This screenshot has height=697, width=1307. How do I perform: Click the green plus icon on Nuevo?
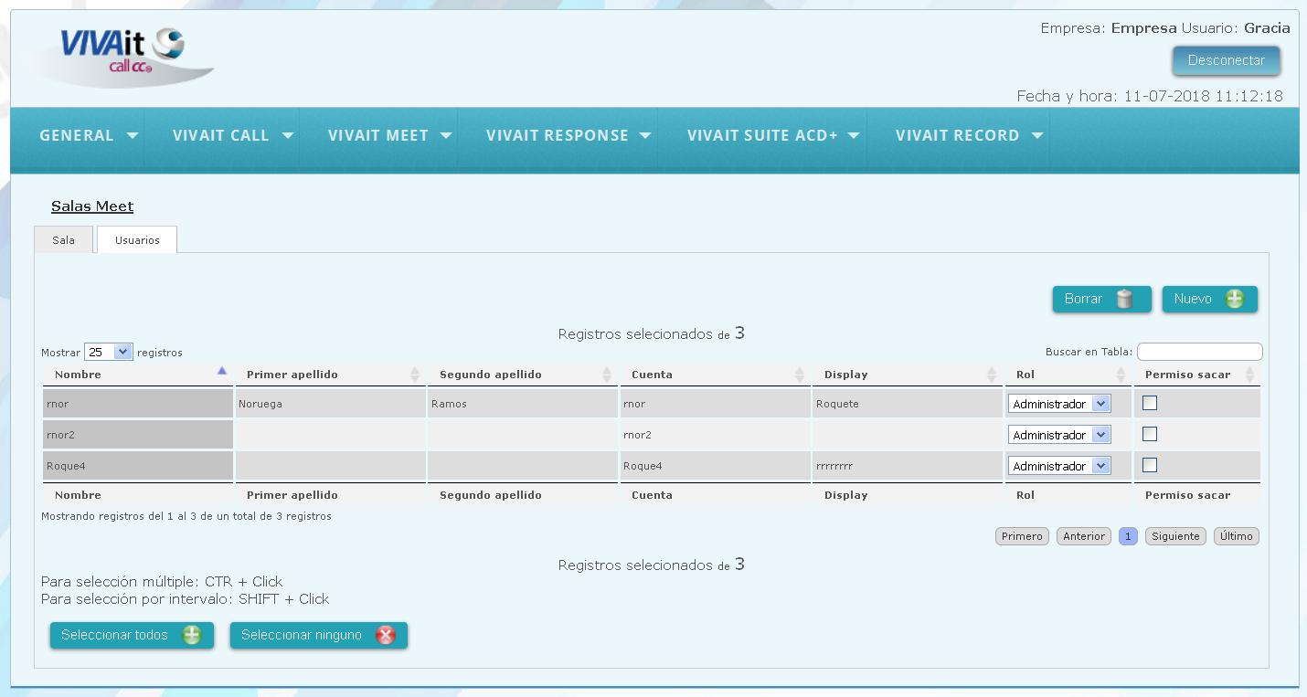pos(1234,299)
